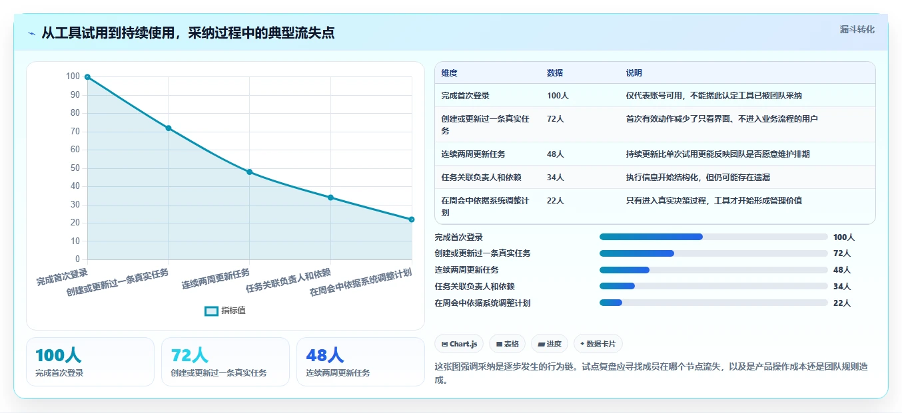This screenshot has height=413, width=902.
Task: Click the 数据 column header
Action: (x=580, y=73)
